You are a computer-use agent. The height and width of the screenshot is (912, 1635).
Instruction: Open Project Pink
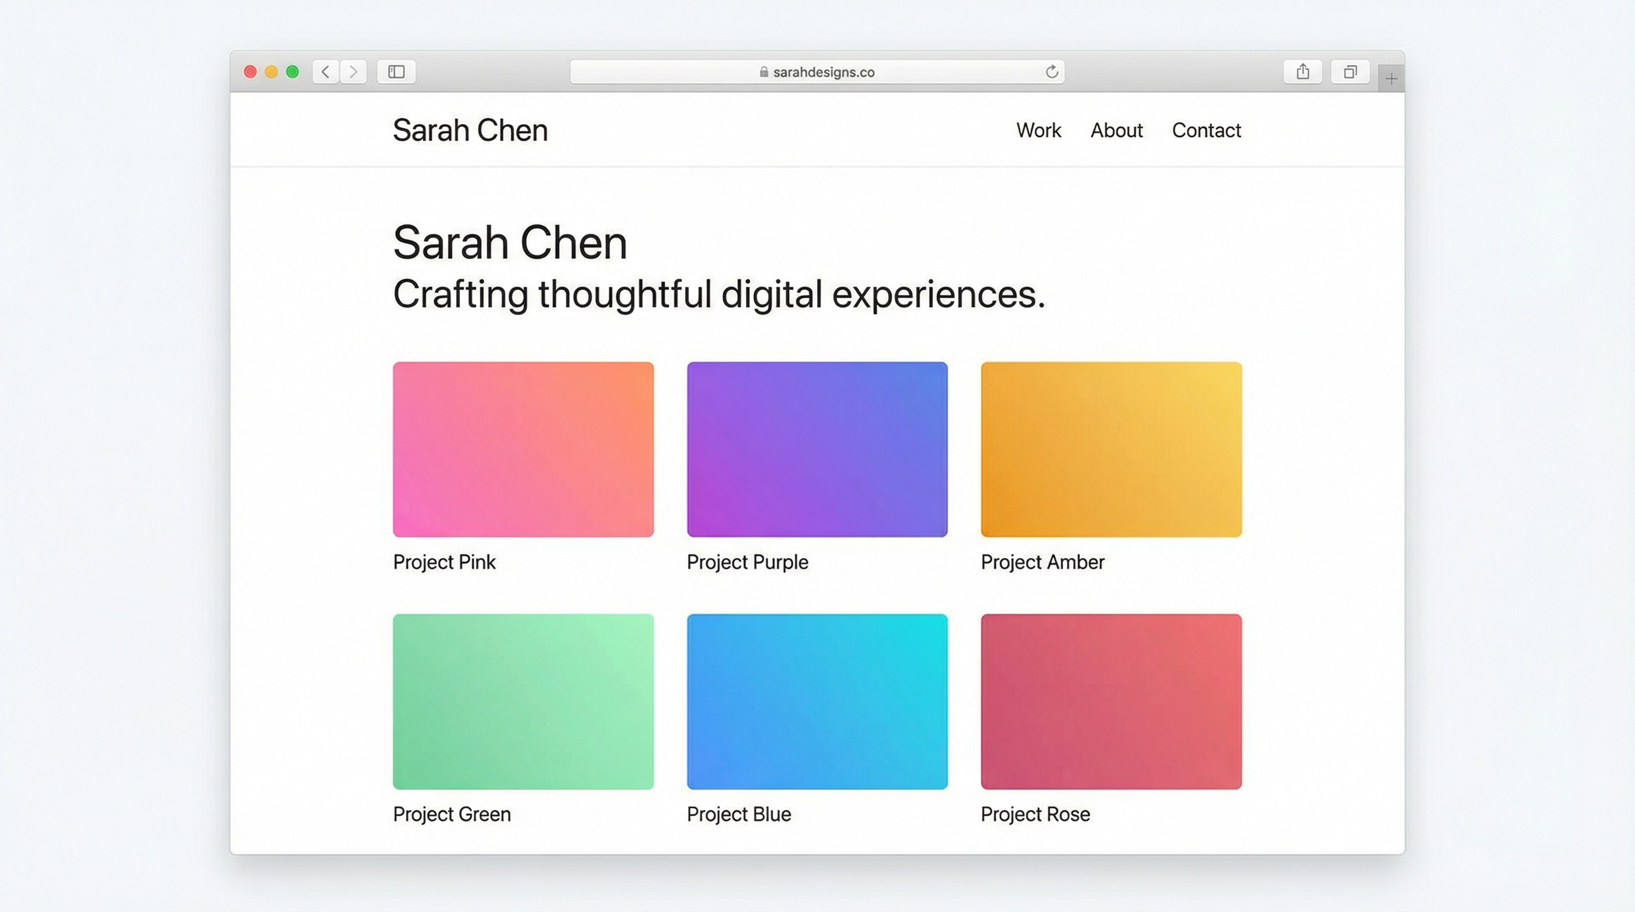point(522,449)
